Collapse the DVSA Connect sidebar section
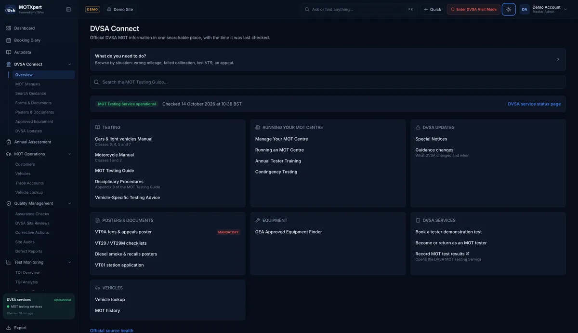Viewport: 578px width, 333px height. pyautogui.click(x=70, y=64)
